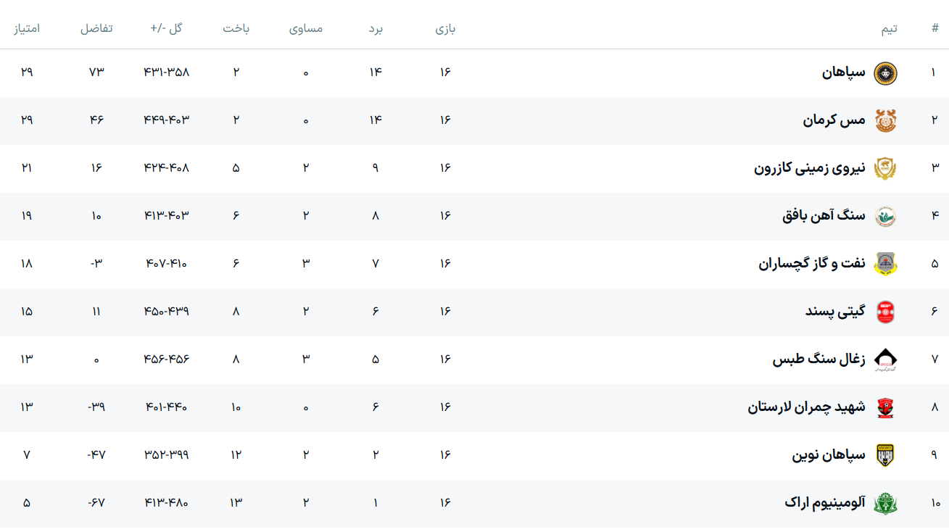Click the بازی column header
Image resolution: width=949 pixels, height=532 pixels.
pos(445,28)
